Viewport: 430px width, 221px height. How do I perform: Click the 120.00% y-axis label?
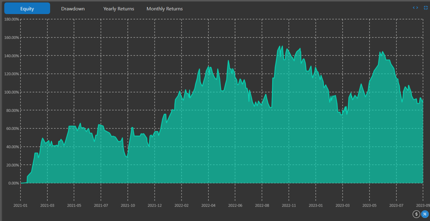tap(12, 74)
